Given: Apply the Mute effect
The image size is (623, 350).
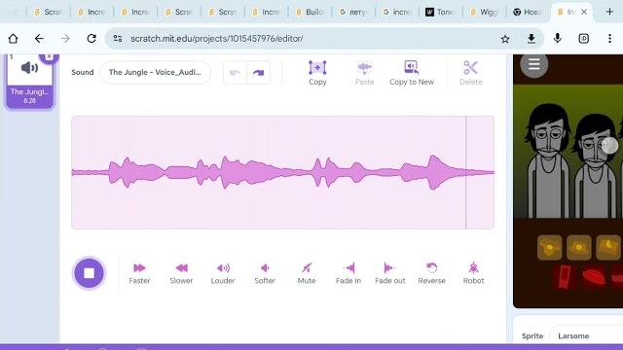Looking at the screenshot, I should 307,273.
